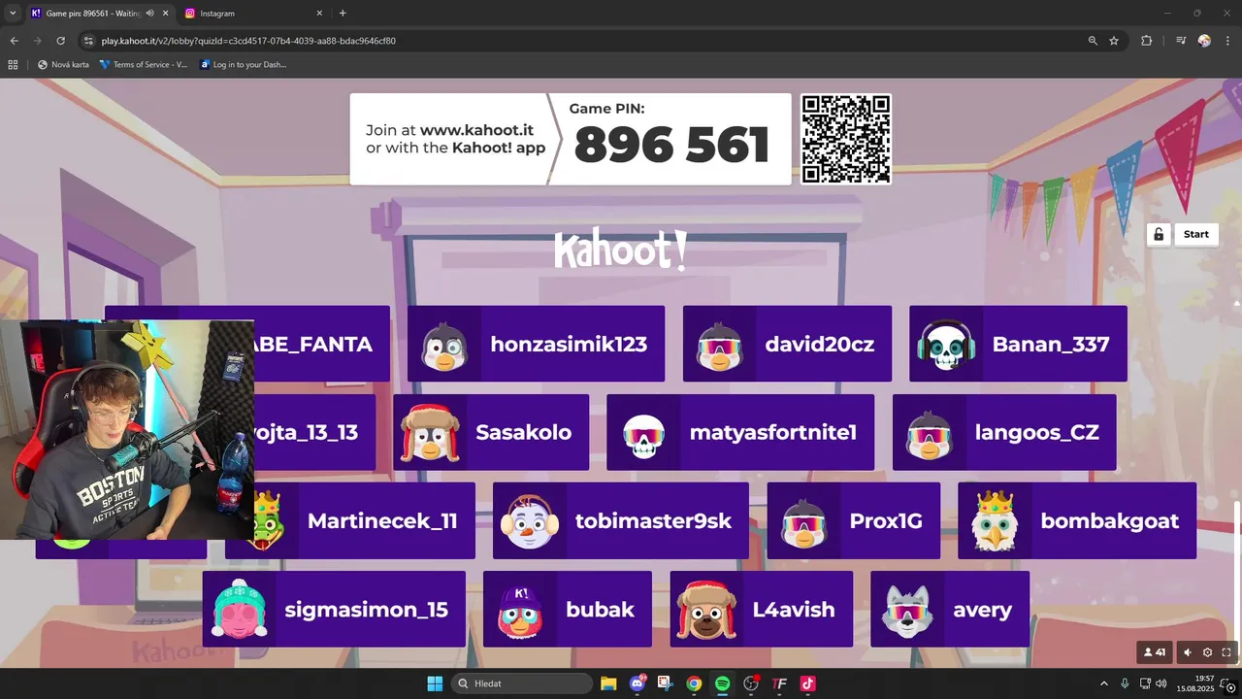Open Spotify from the taskbar

click(x=722, y=683)
